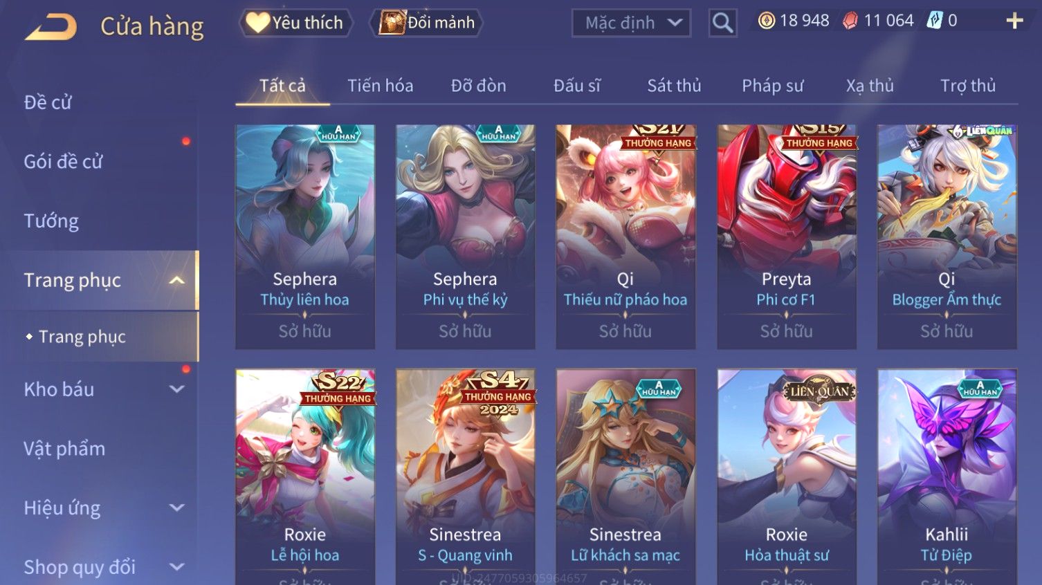
Task: Select the Sephera Thủy liên hoa skin
Action: click(x=305, y=236)
